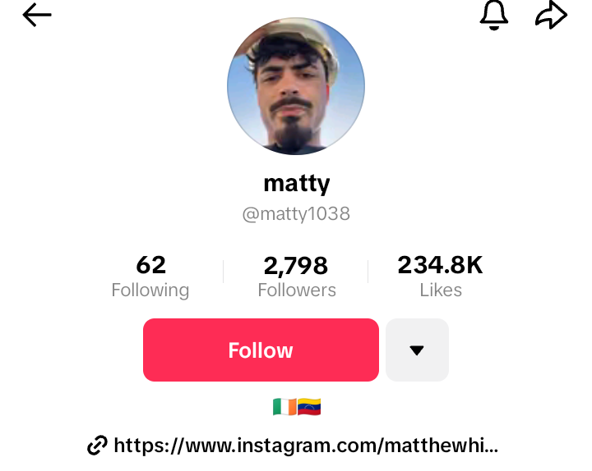Click the display name matty
The height and width of the screenshot is (471, 592).
(x=297, y=184)
